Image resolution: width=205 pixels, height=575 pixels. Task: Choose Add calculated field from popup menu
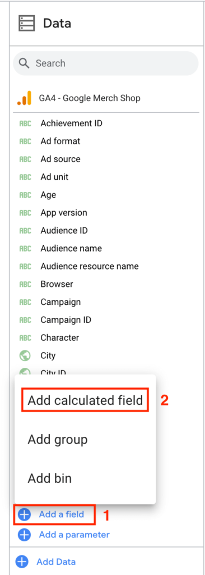click(85, 400)
